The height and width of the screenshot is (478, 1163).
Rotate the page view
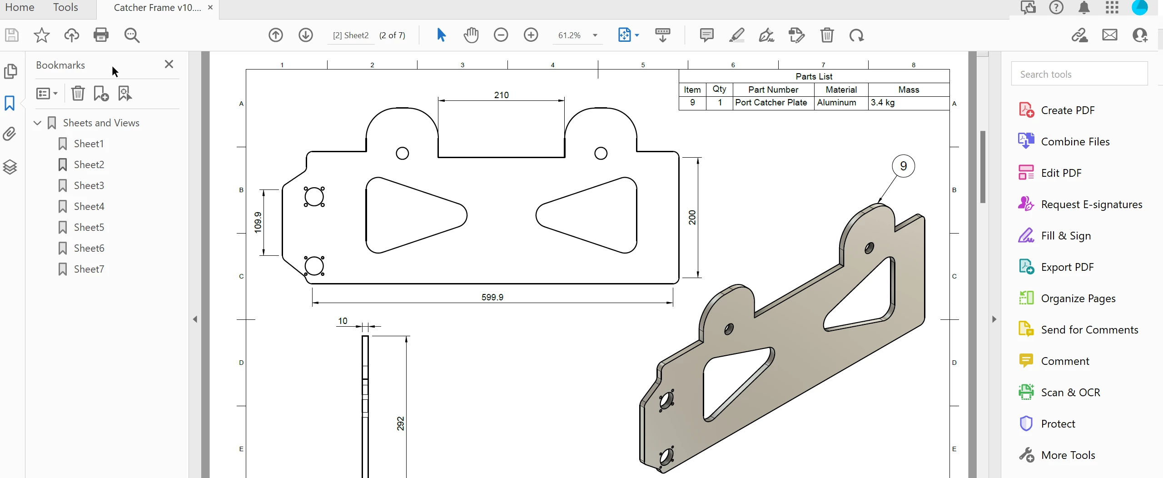click(x=856, y=35)
